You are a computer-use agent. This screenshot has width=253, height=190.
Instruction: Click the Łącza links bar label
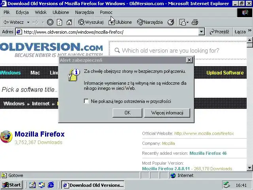(240, 32)
